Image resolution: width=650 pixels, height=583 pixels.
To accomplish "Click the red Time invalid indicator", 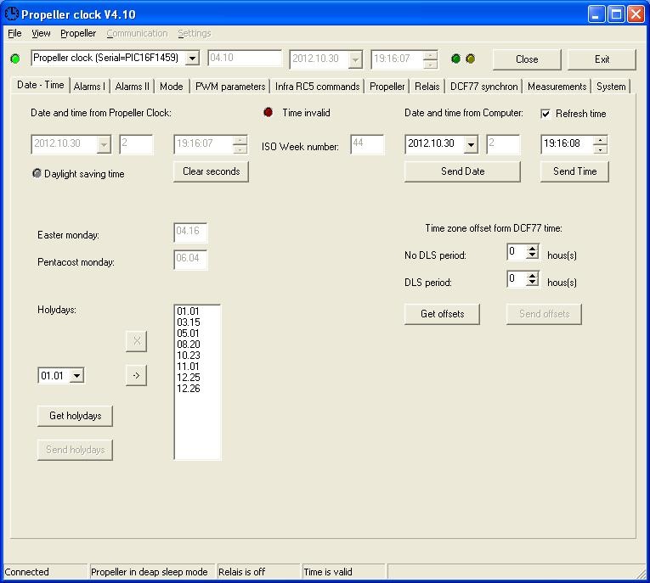I will [268, 112].
